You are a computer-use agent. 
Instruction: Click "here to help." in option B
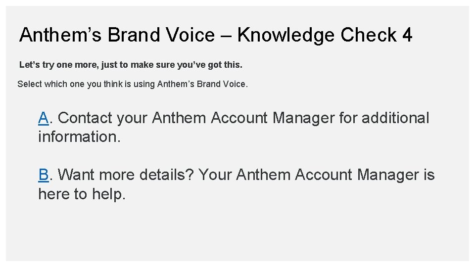82,194
